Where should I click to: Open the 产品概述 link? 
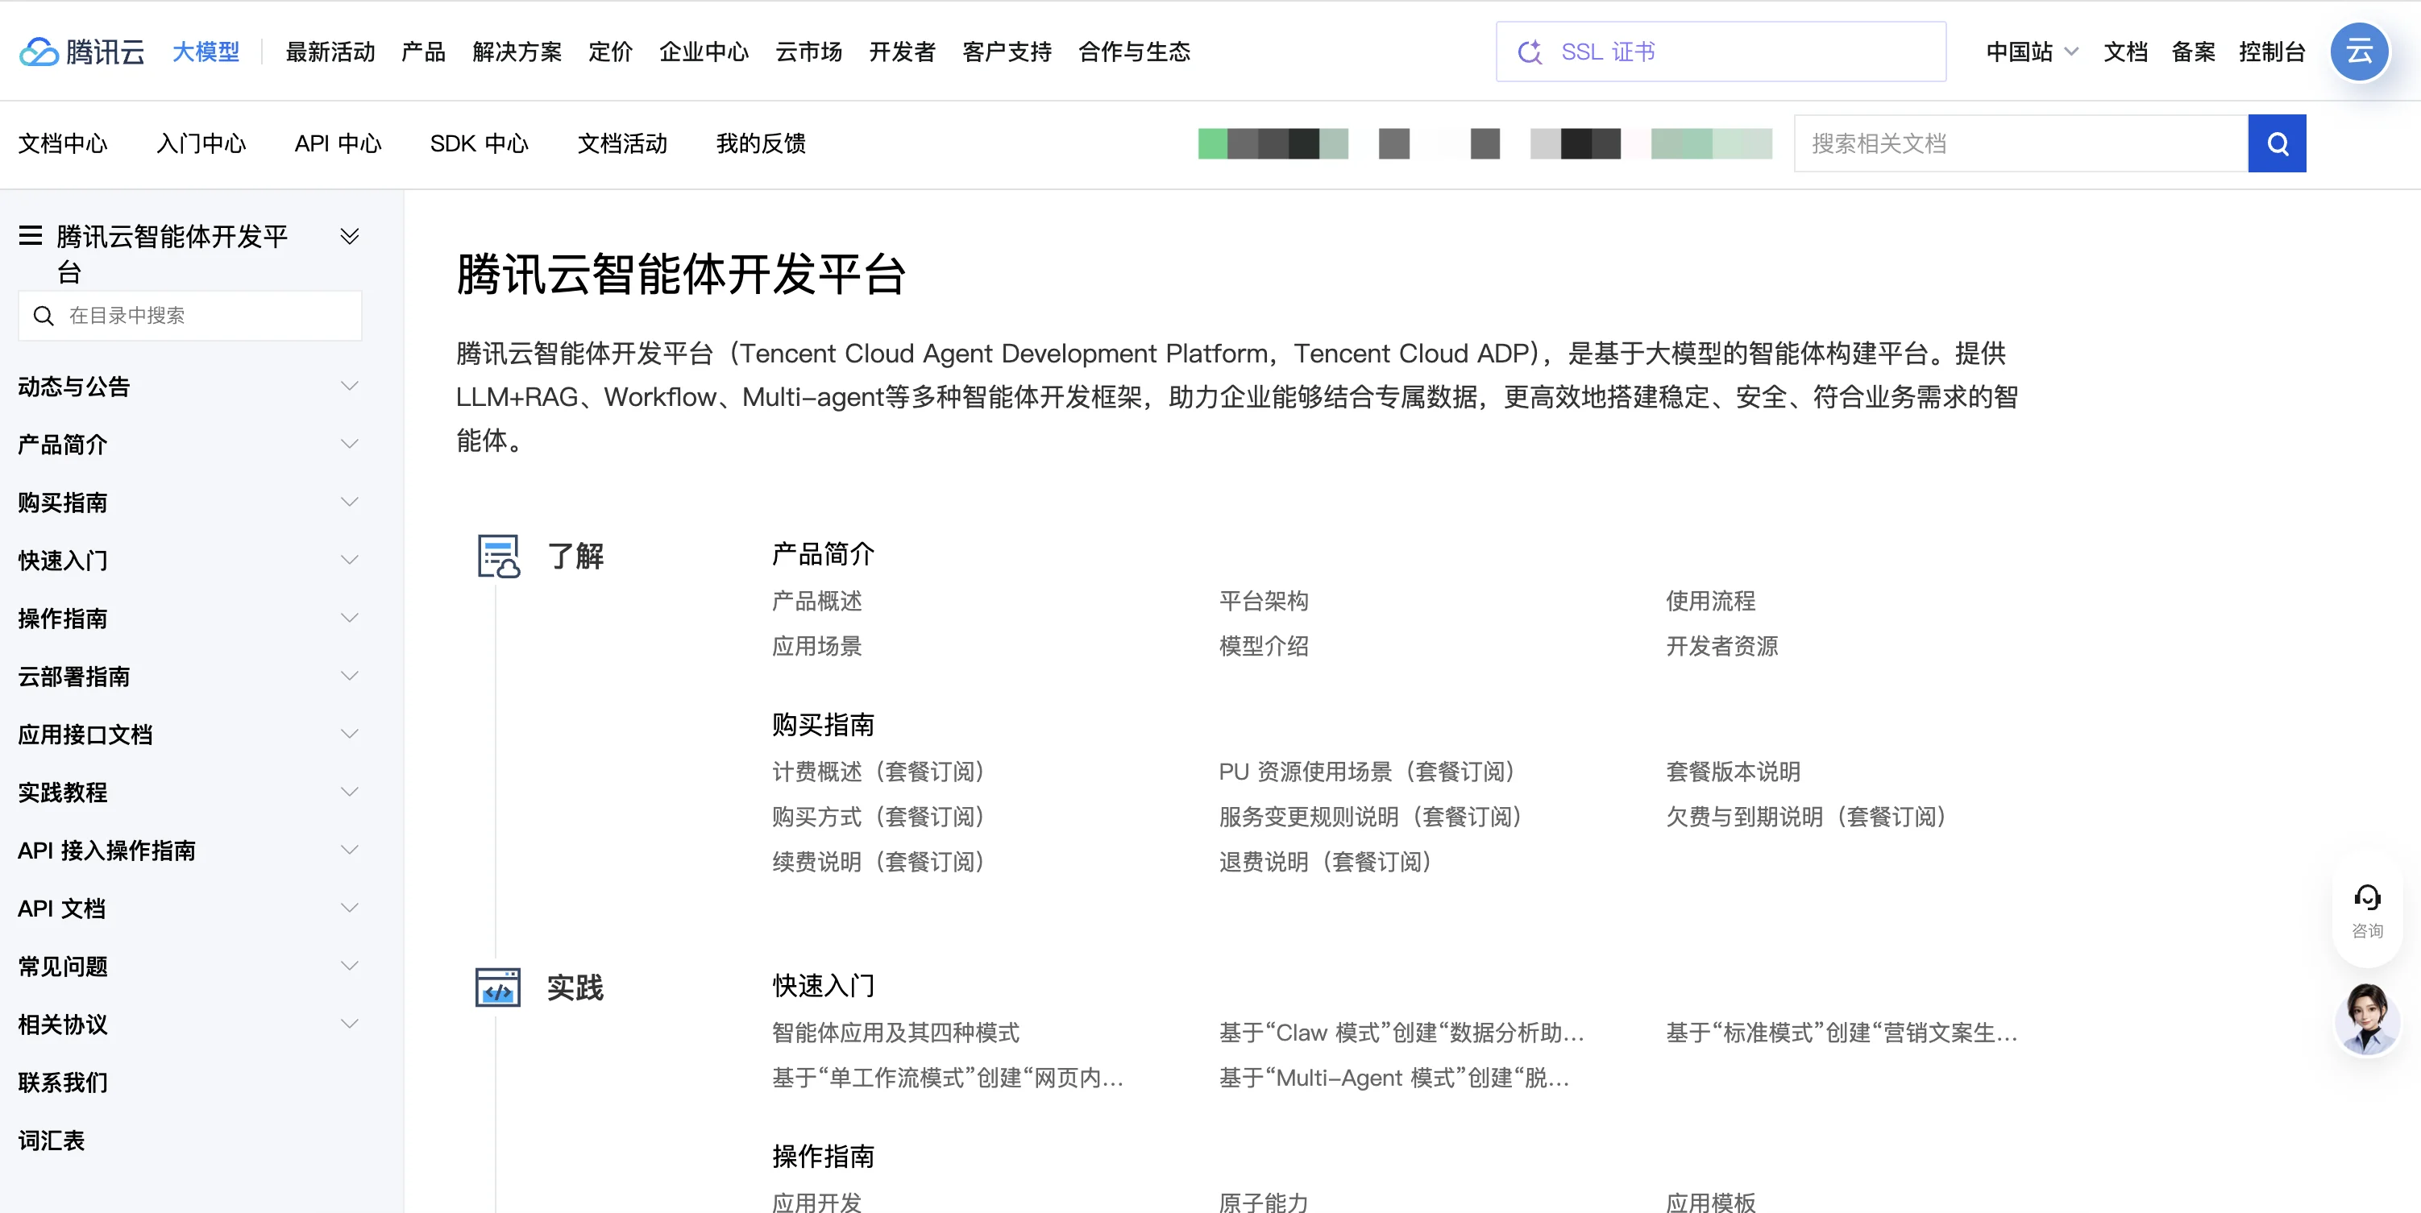pos(816,602)
